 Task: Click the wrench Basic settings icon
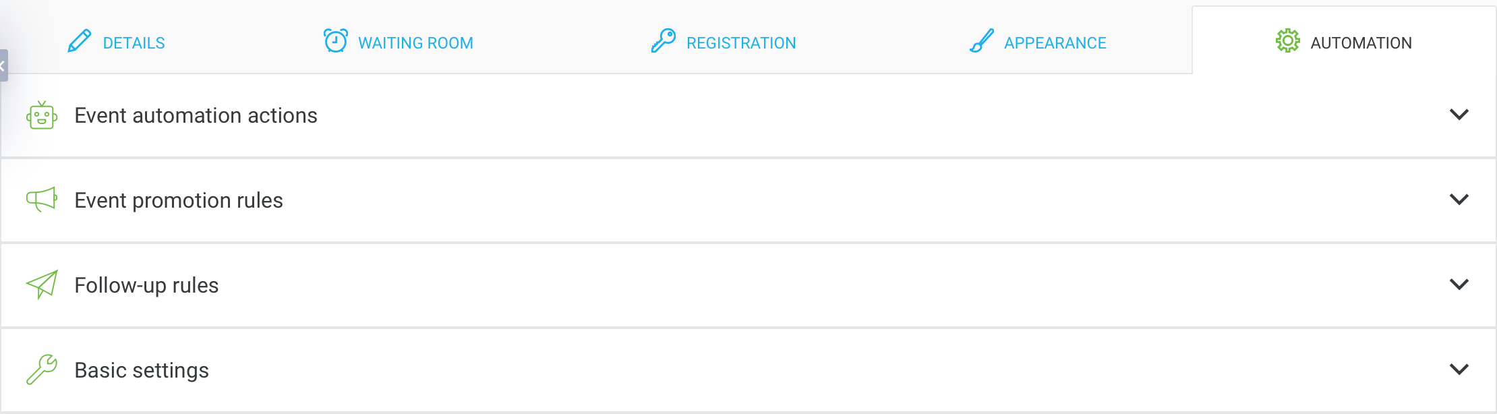pos(42,369)
